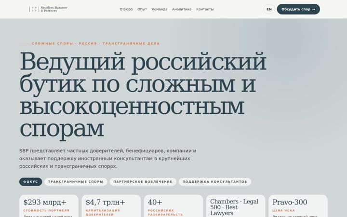Screen dimensions: 347x217
Task: Click the 40+ российских разбирательств card
Action: pyautogui.click(x=173, y=206)
